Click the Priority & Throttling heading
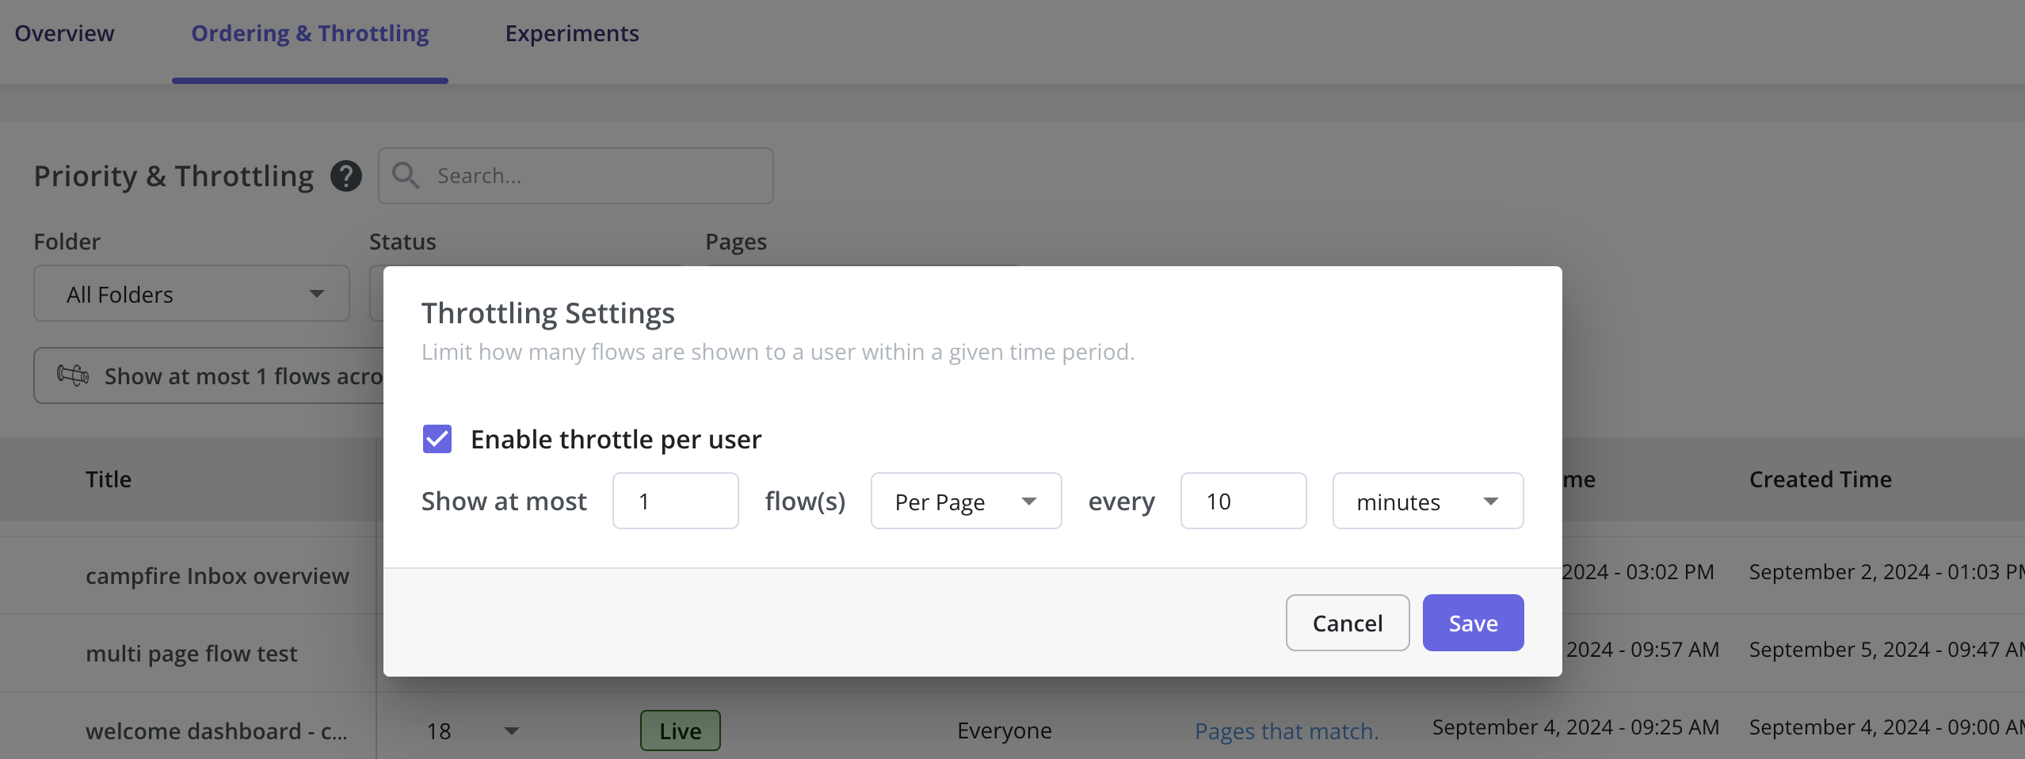The image size is (2025, 759). [x=174, y=176]
